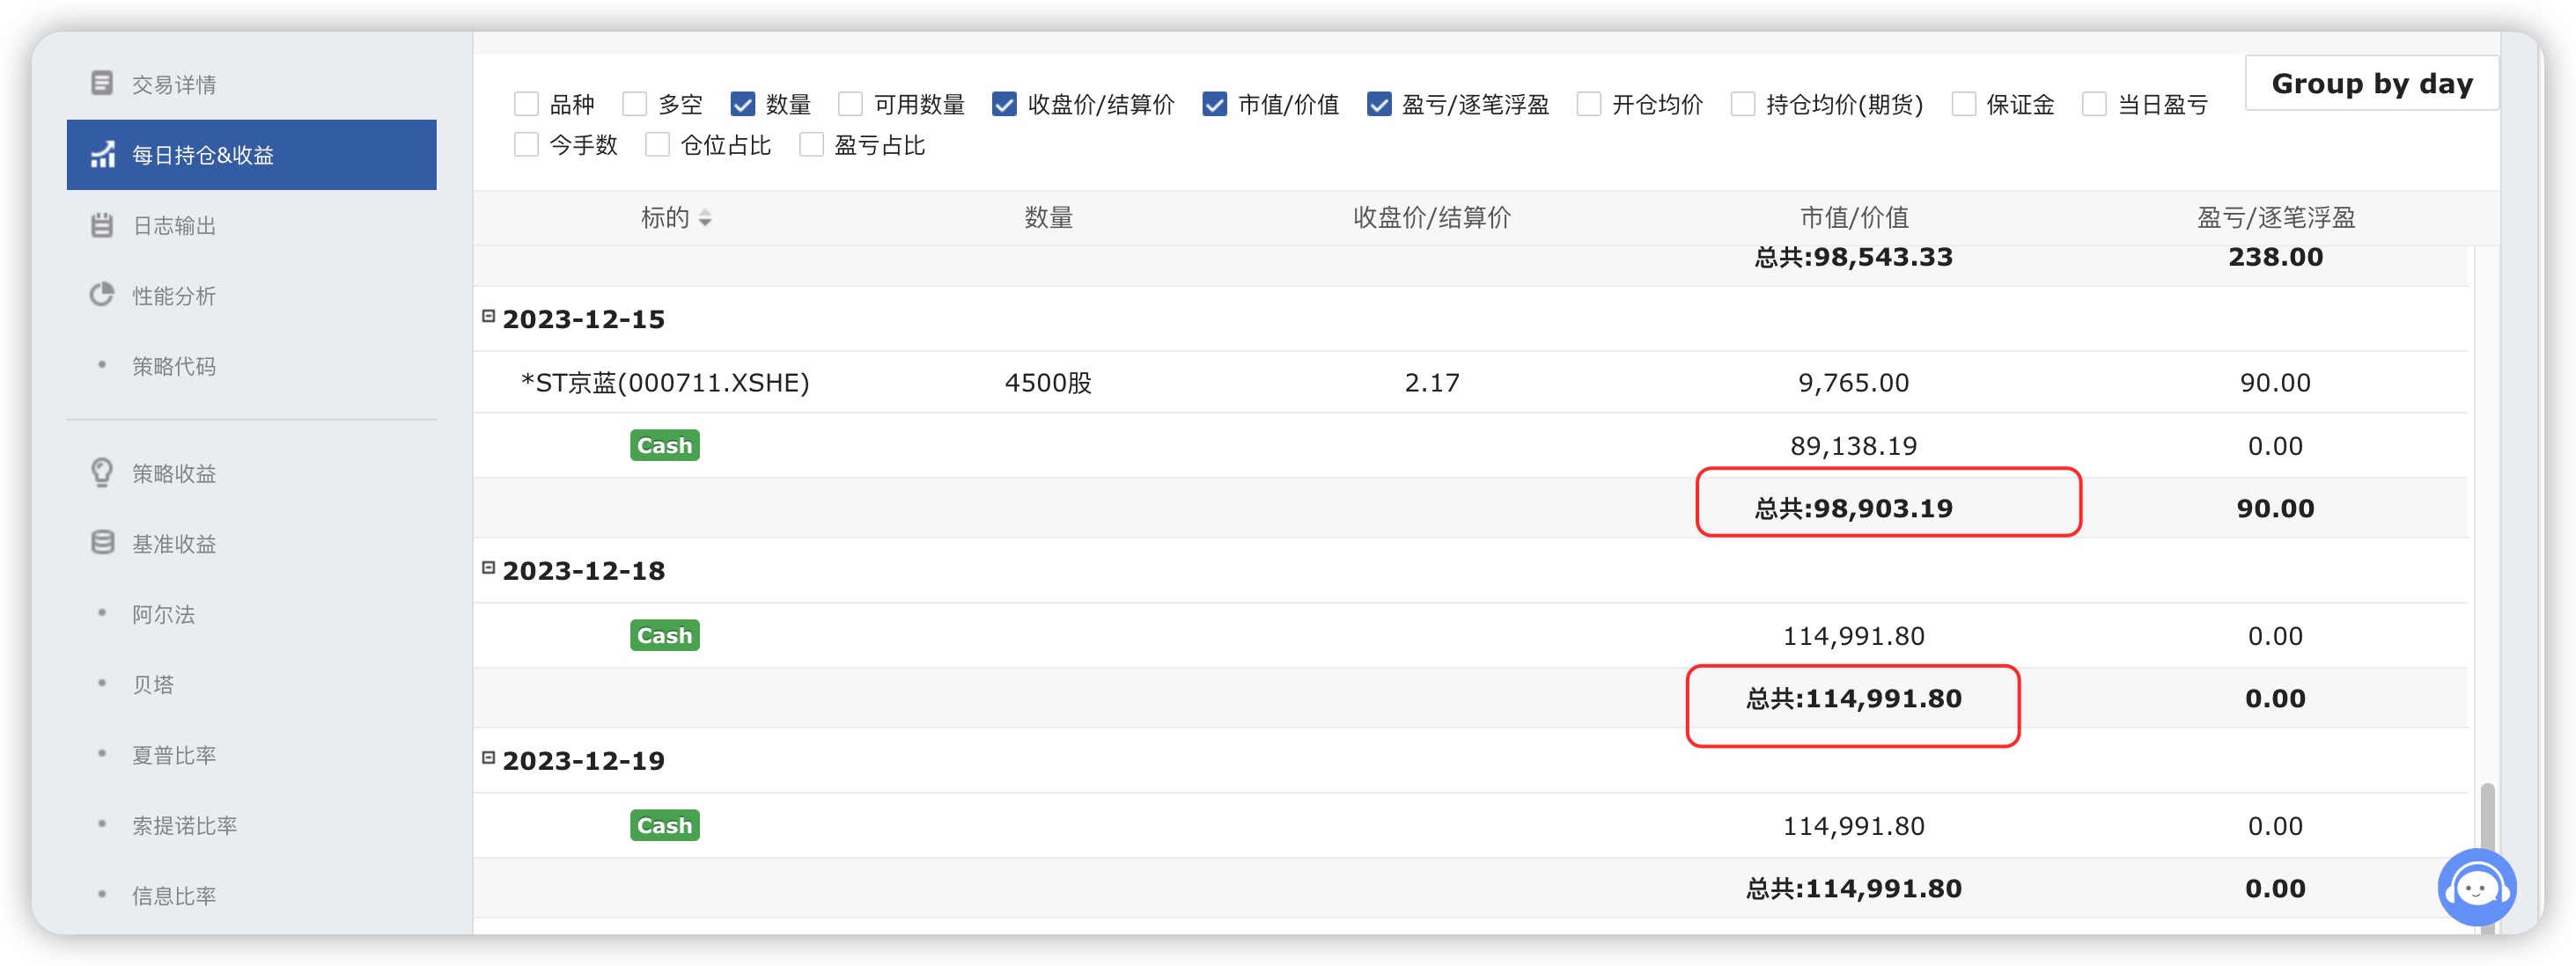
Task: Sort the table by 标的 column arrows
Action: (x=705, y=218)
